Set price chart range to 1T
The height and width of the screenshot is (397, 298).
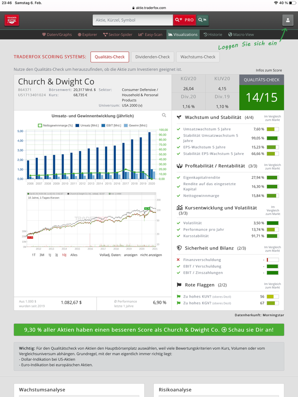(x=34, y=255)
